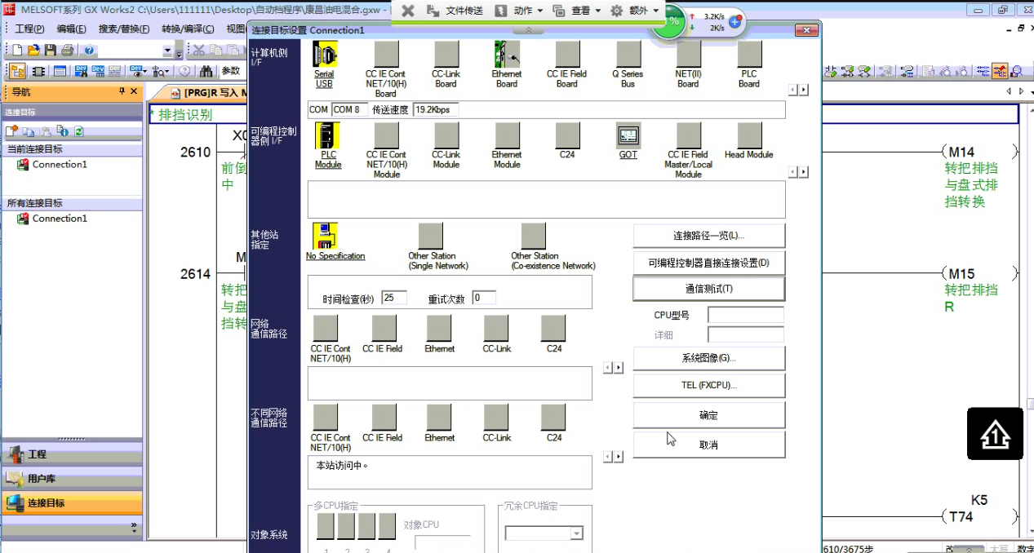Click the binoculars find-device toolbar icon
This screenshot has height=553, width=1034.
pyautogui.click(x=206, y=71)
